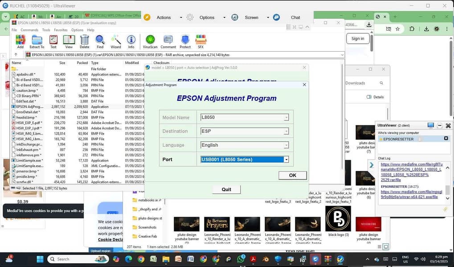Select the black logo (3) thumbnail

338,222
